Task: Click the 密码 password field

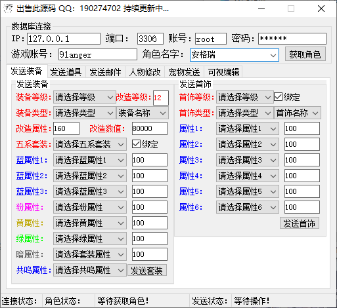Action: pos(292,39)
